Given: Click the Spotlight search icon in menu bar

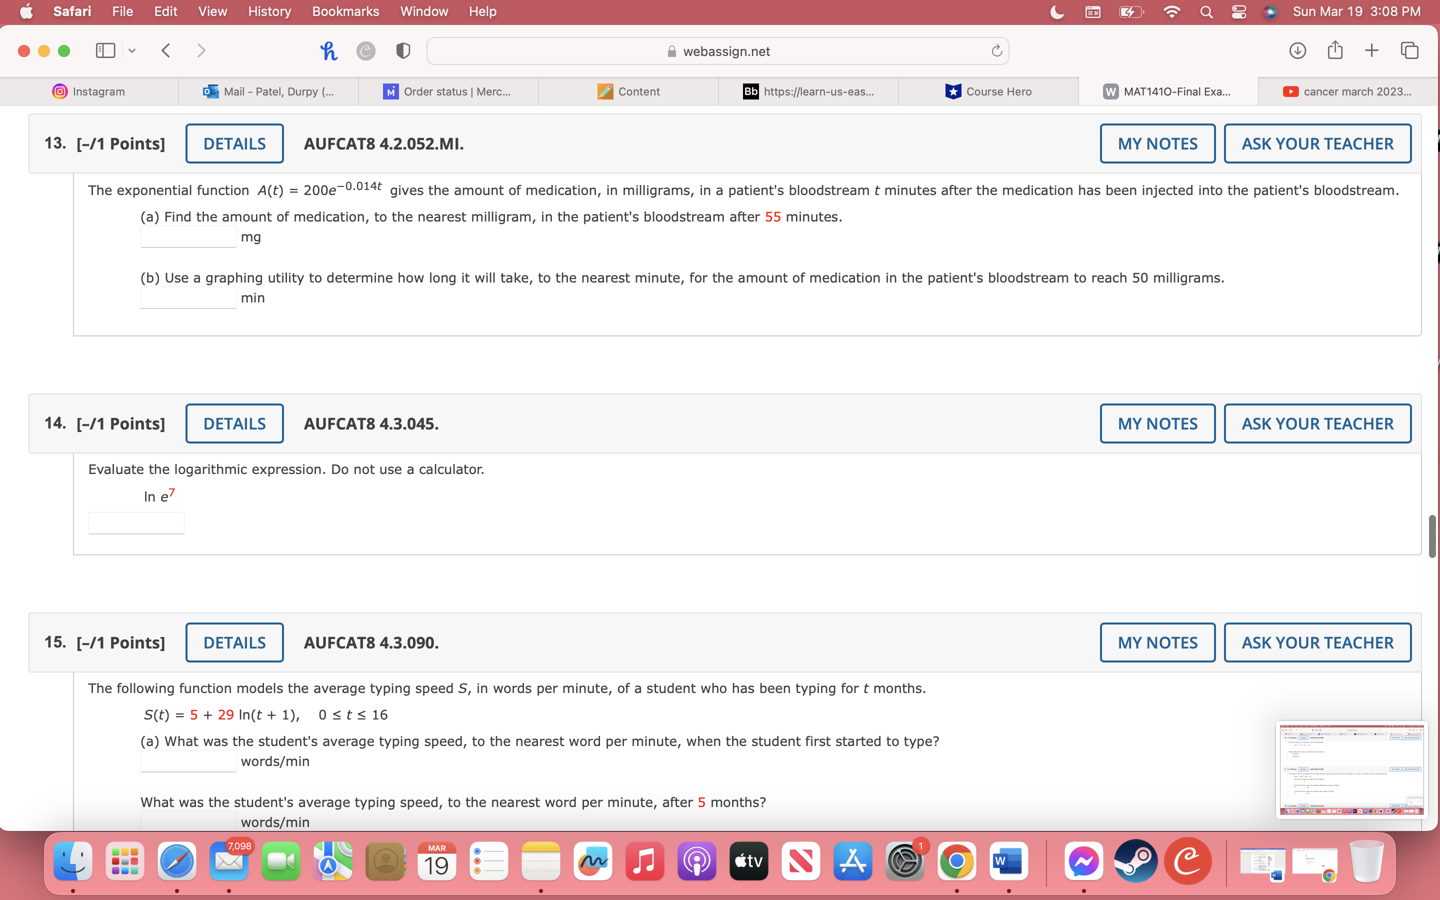Looking at the screenshot, I should point(1206,11).
